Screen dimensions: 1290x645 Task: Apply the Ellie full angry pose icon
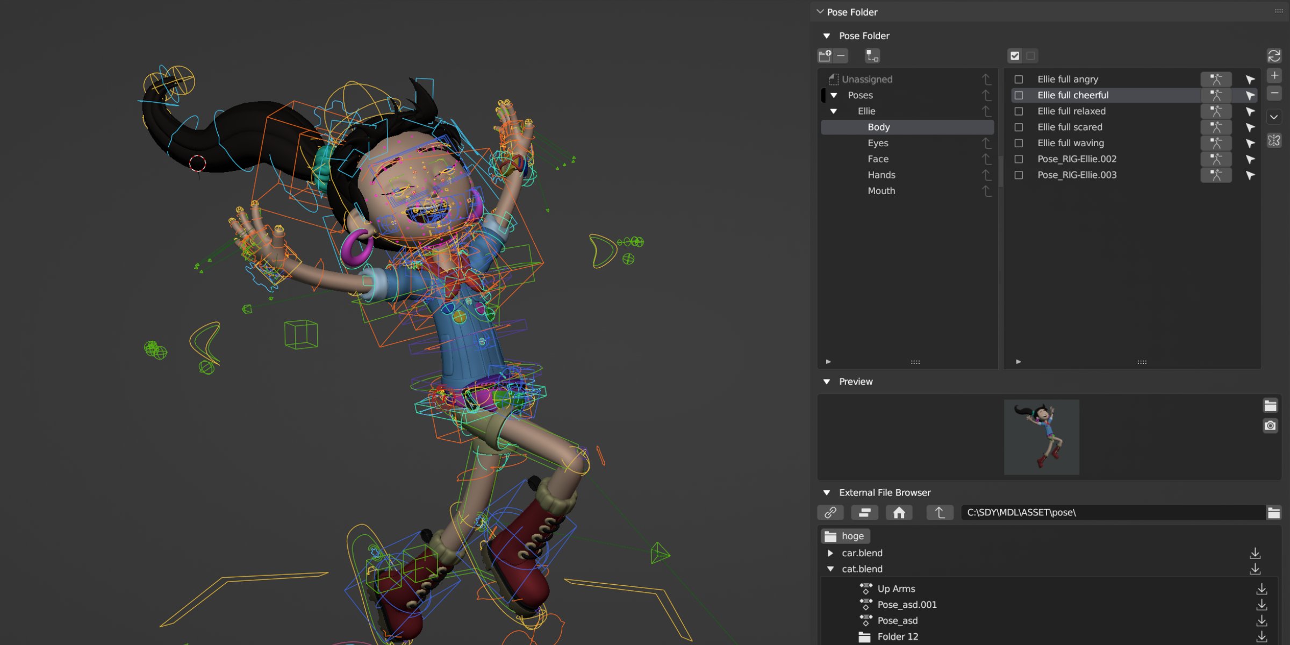(x=1216, y=79)
